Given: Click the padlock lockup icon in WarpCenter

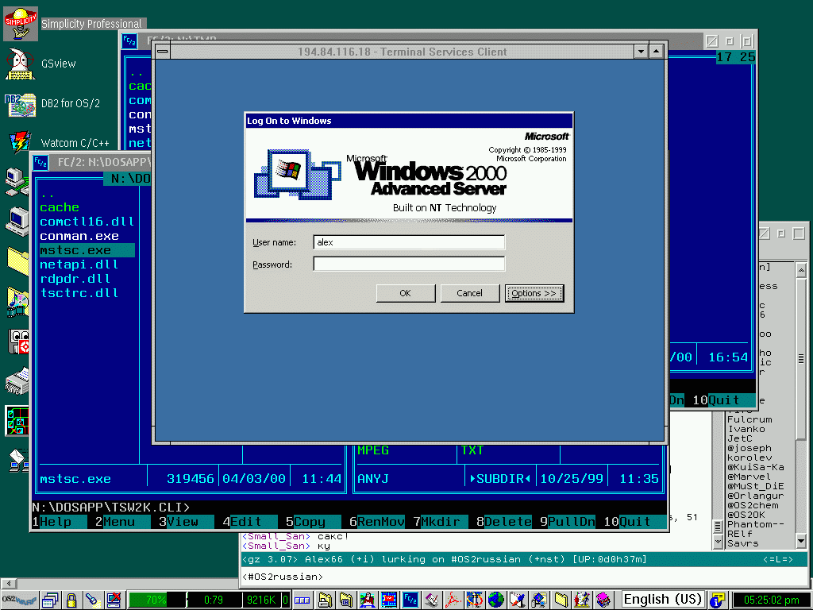Looking at the screenshot, I should 71,600.
